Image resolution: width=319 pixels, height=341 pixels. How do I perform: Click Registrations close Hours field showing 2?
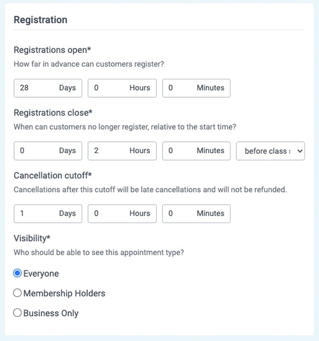click(122, 151)
